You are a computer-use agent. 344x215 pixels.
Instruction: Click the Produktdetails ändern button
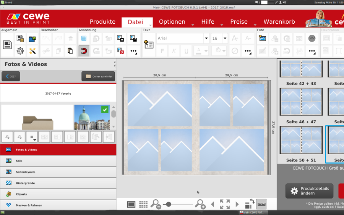(309, 191)
